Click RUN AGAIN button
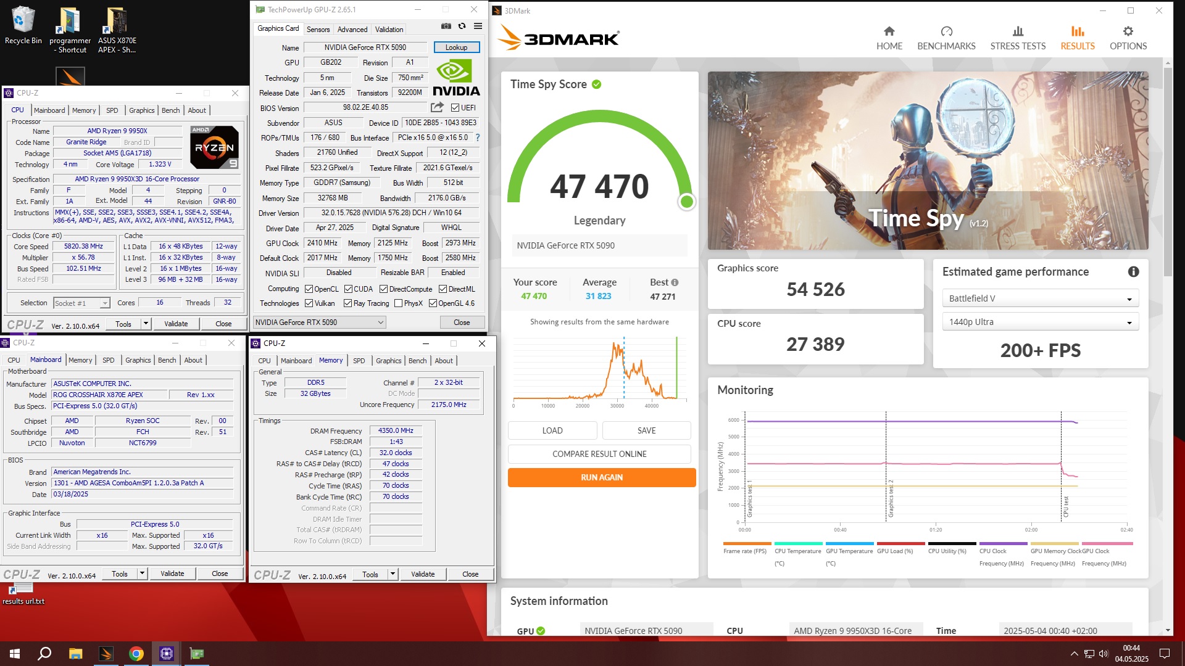The width and height of the screenshot is (1185, 666). click(x=602, y=477)
